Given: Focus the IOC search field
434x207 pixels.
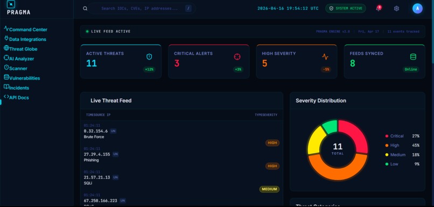Looking at the screenshot, I should 142,9.
